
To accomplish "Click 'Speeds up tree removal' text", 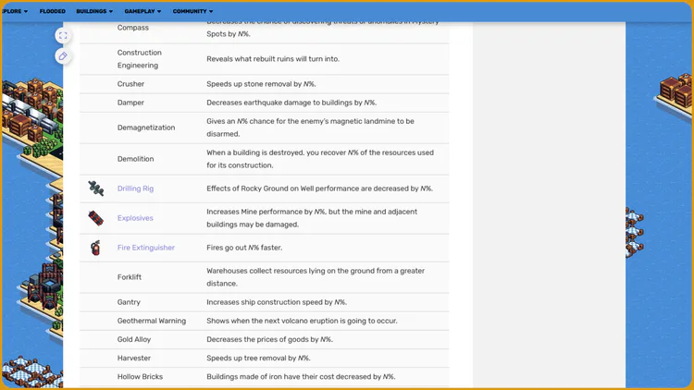I will click(x=258, y=359).
